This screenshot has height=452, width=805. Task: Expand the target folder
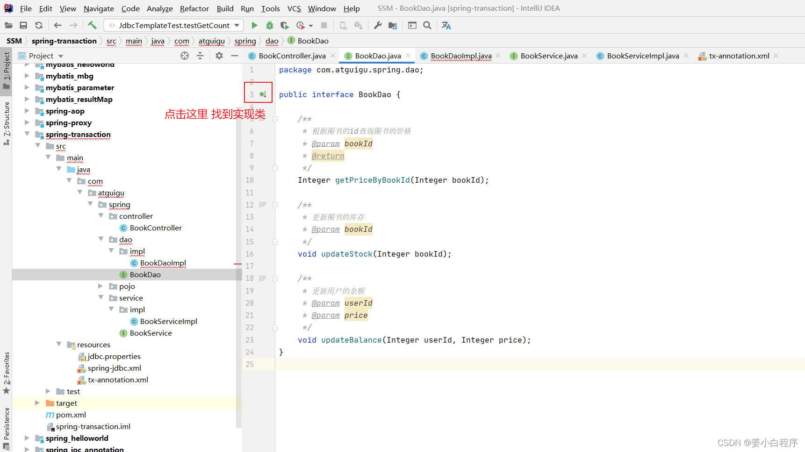click(37, 403)
